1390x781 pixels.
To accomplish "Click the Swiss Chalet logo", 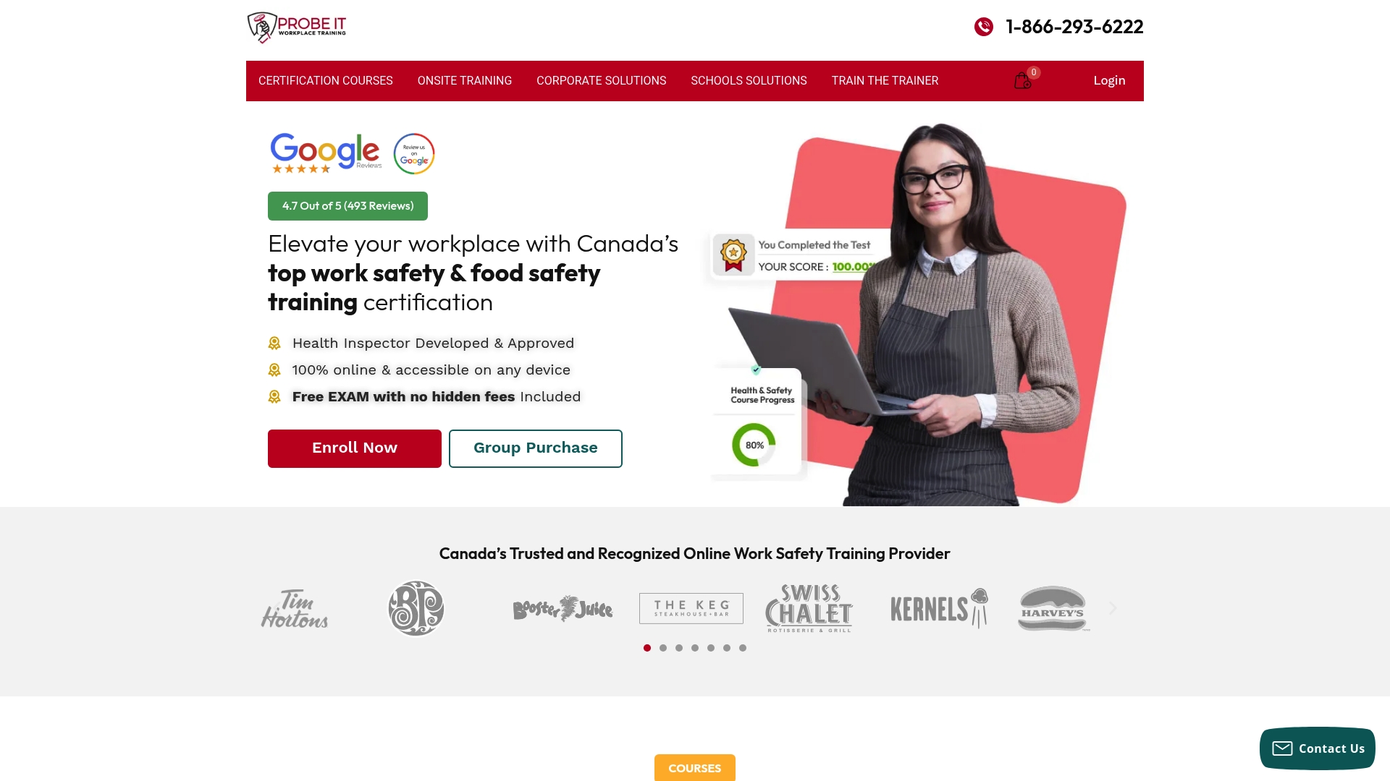I will coord(809,608).
